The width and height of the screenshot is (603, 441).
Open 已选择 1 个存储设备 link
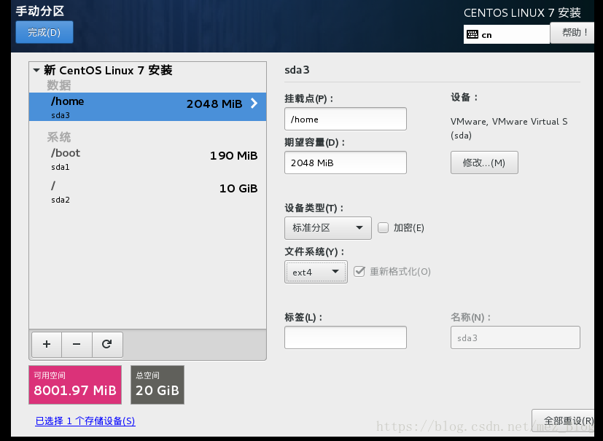pyautogui.click(x=85, y=421)
